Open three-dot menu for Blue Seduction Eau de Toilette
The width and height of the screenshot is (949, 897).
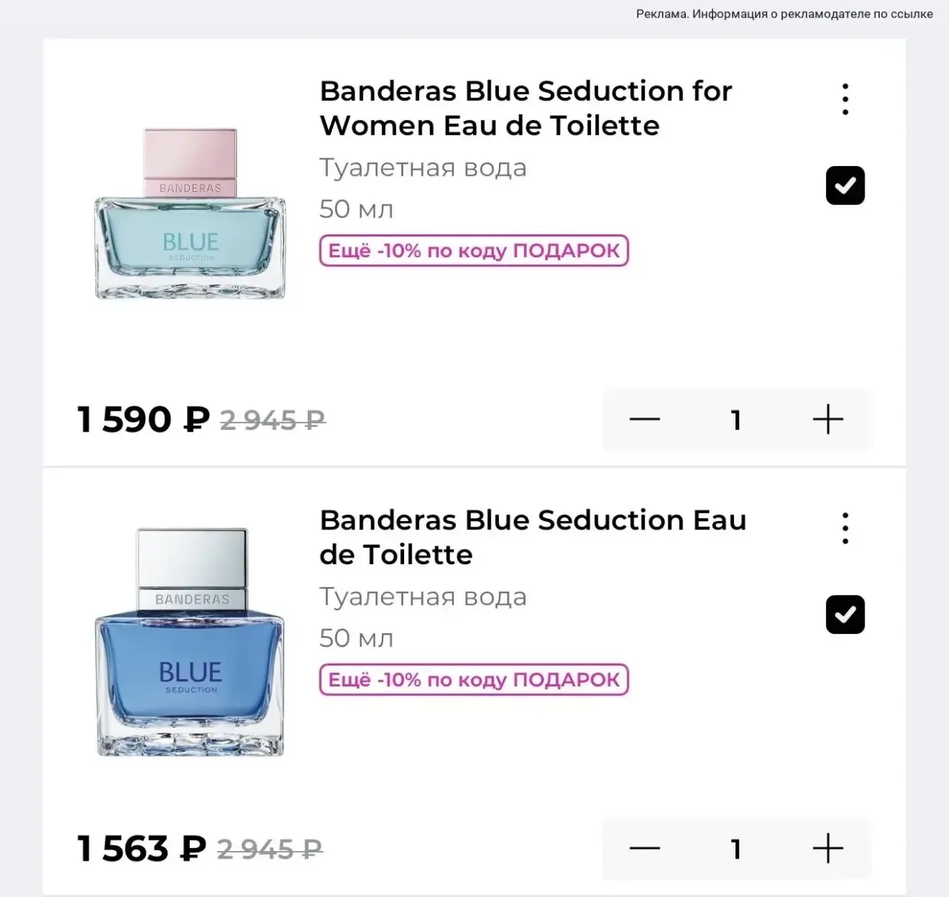[x=845, y=529]
